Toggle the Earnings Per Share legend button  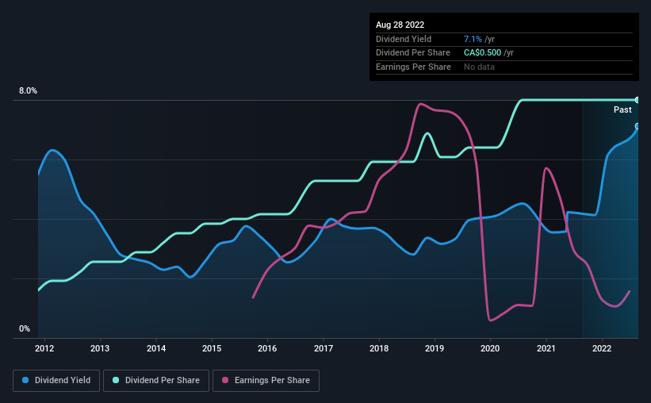point(266,381)
